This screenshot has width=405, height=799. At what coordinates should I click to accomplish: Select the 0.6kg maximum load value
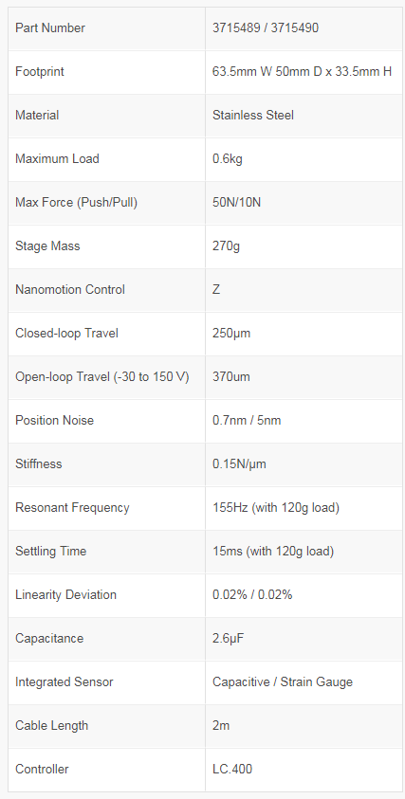pyautogui.click(x=228, y=159)
